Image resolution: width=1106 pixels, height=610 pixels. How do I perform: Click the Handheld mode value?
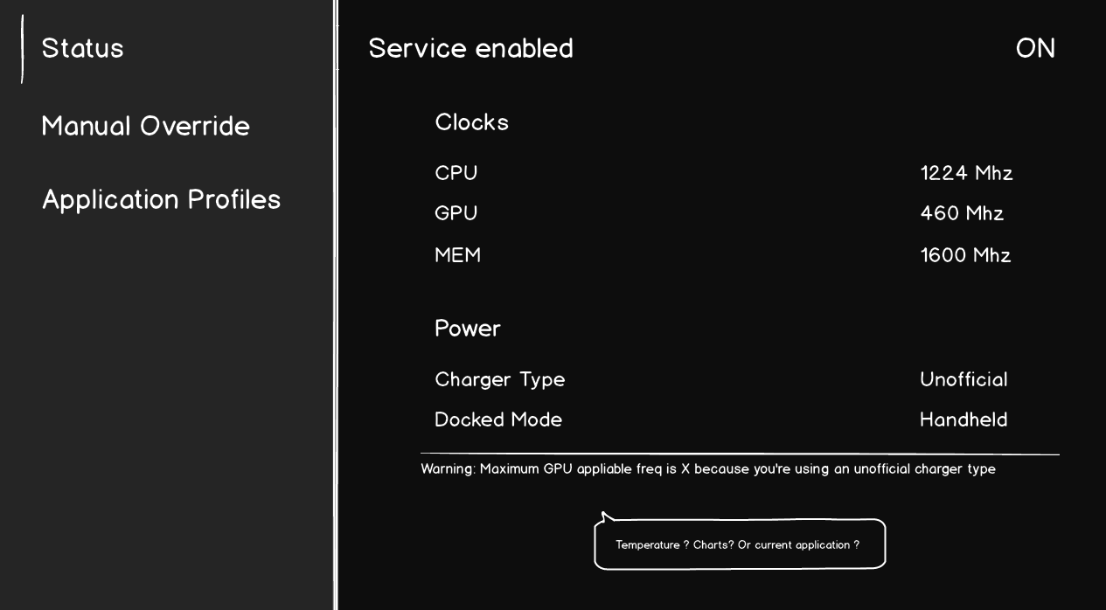tap(963, 419)
